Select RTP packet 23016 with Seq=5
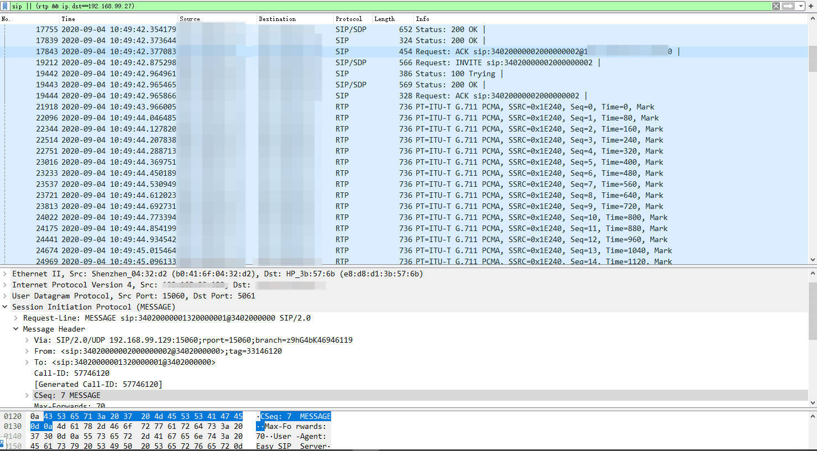This screenshot has height=451, width=817. (404, 162)
